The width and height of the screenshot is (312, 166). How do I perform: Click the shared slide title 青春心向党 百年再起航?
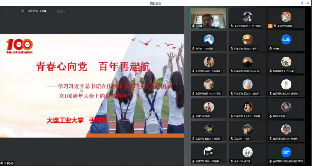click(x=93, y=67)
